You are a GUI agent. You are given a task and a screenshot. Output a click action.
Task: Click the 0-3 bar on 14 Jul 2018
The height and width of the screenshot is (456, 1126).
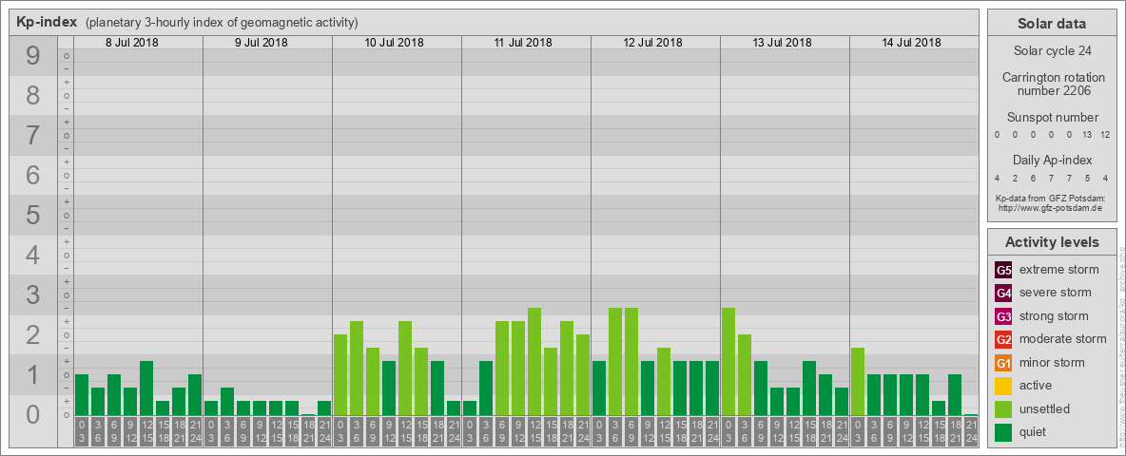(x=858, y=382)
